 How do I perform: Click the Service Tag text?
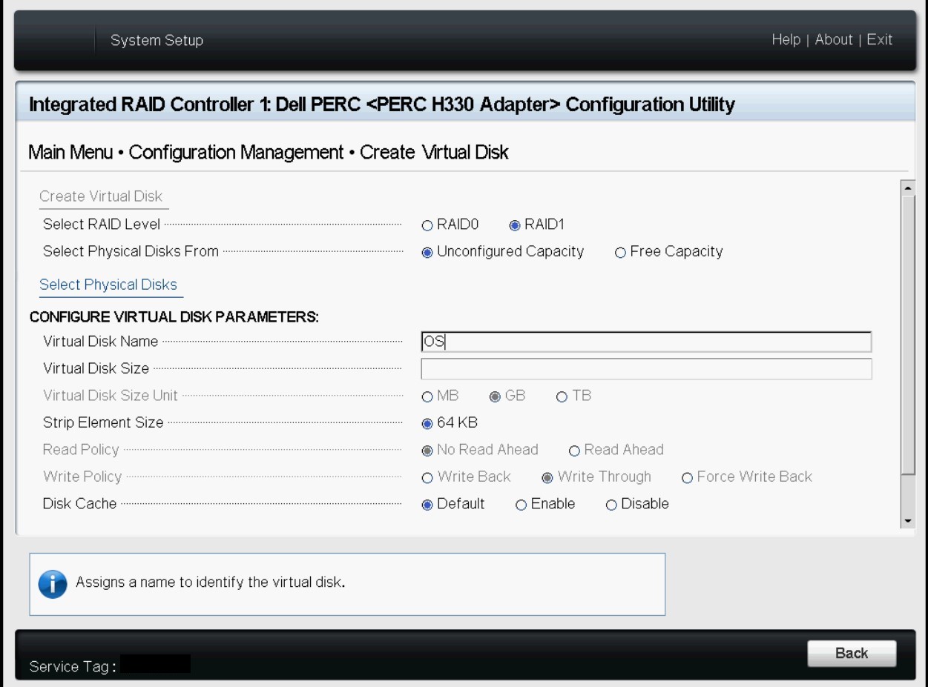click(x=73, y=667)
